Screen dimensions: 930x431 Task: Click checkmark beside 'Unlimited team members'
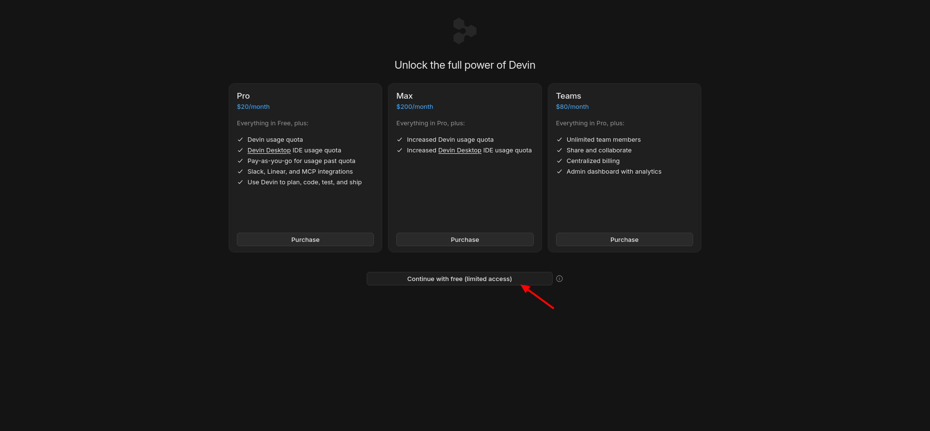(559, 140)
